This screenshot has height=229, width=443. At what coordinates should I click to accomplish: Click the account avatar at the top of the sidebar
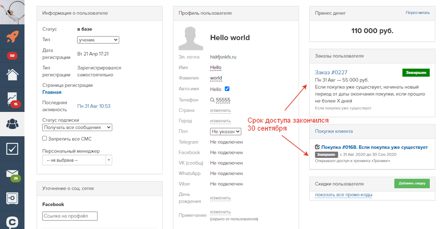click(12, 12)
